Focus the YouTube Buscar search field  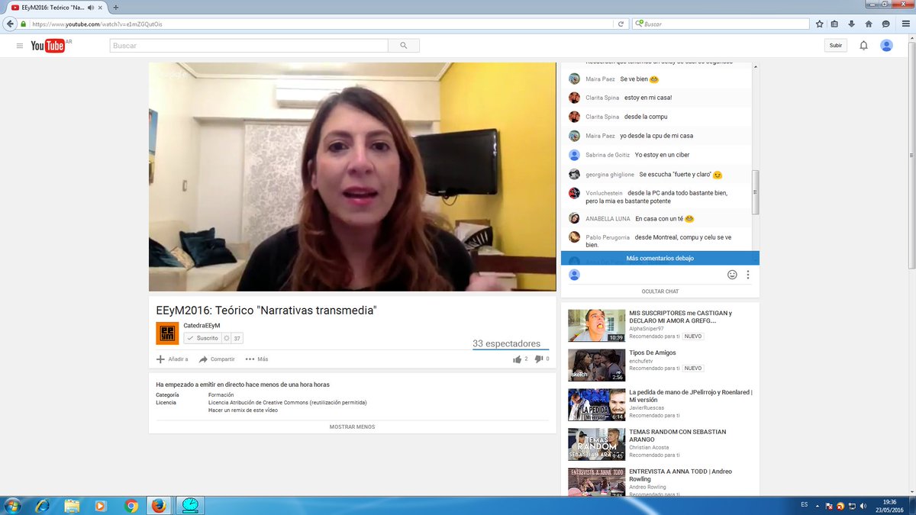[x=249, y=46]
